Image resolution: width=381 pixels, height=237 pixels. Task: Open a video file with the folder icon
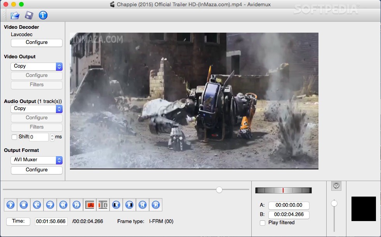coord(15,15)
